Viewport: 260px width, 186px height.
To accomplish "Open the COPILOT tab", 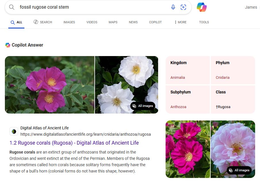I will [x=155, y=22].
